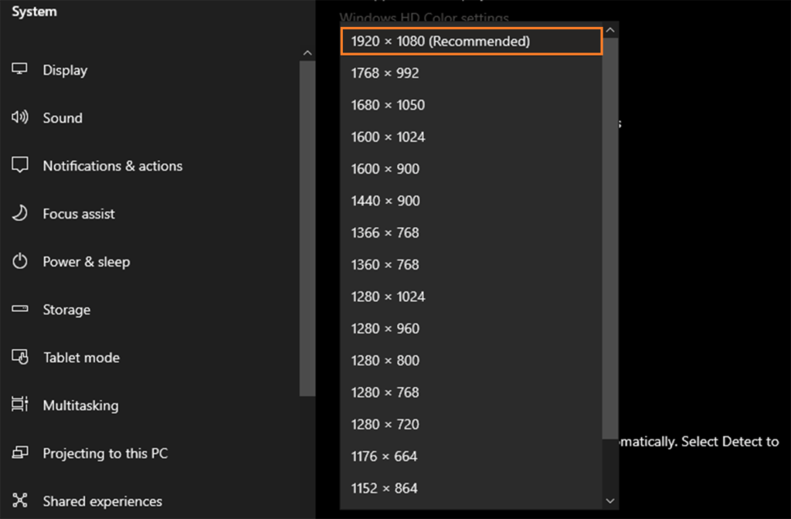Click the Tablet mode icon
This screenshot has width=791, height=519.
pyautogui.click(x=19, y=357)
